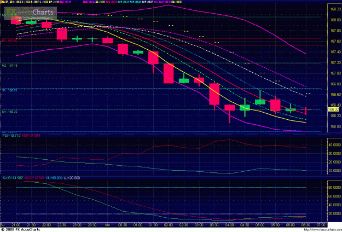This screenshot has width=342, height=232.
Task: Select 80.0000 on the stochastic pane axis
Action: tap(335, 188)
